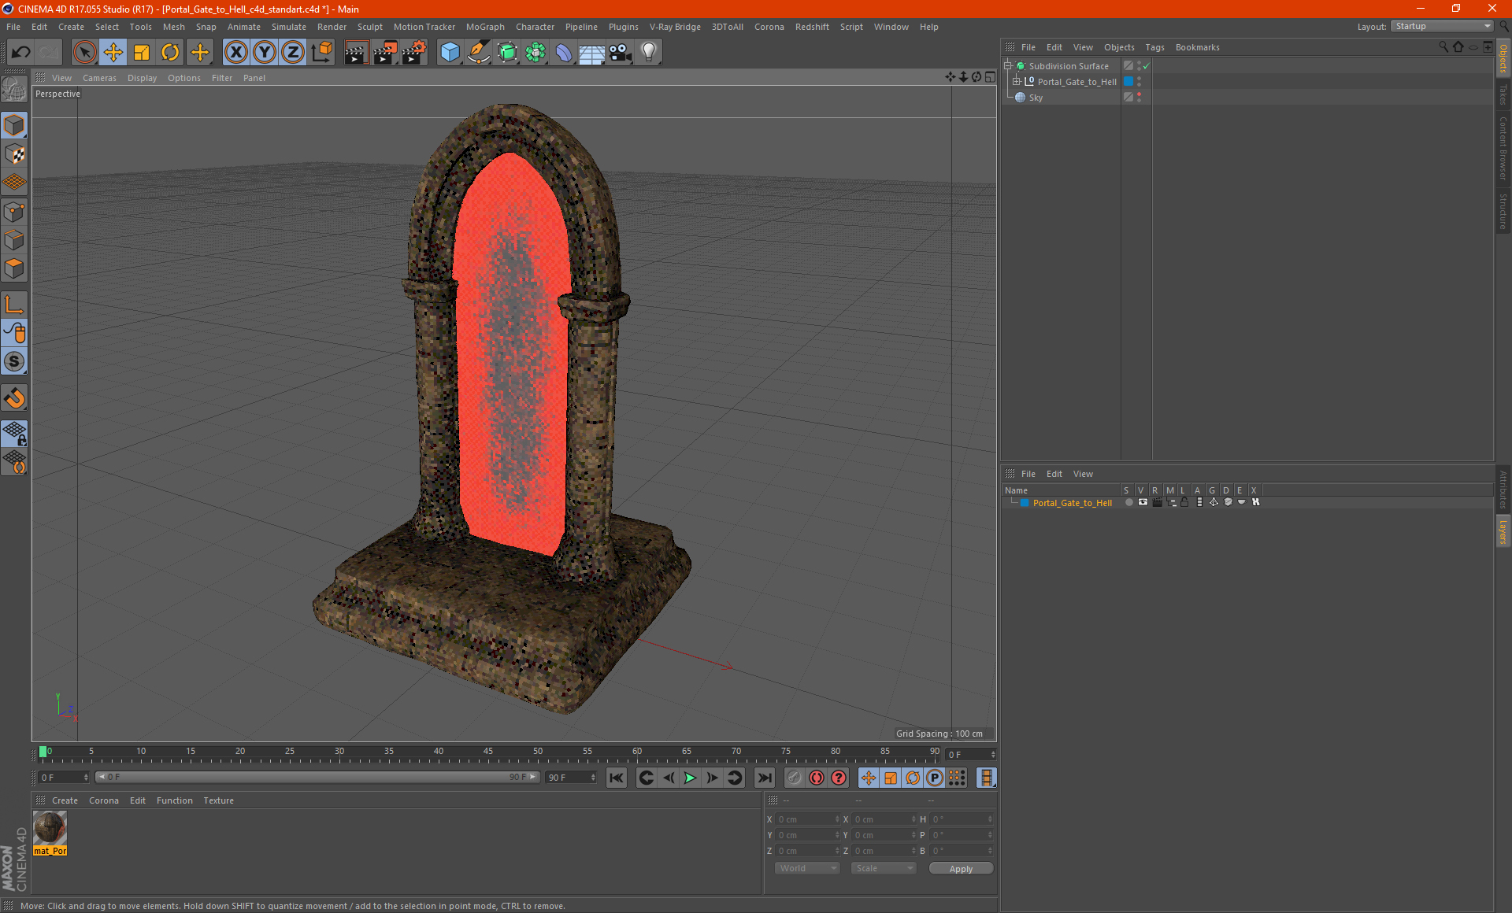1512x913 pixels.
Task: Open Object Manager Tags menu
Action: [x=1154, y=47]
